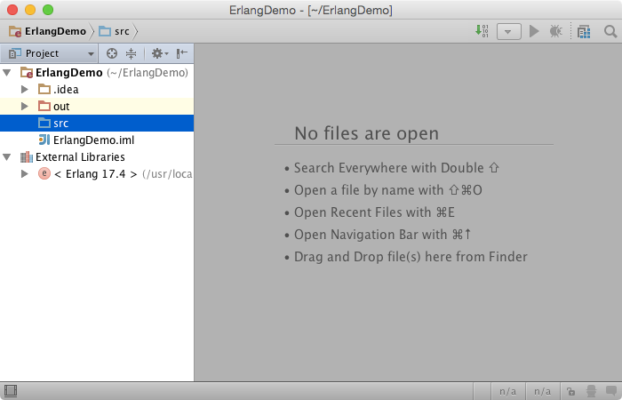Screen dimensions: 622x400
Task: Expand the out folder
Action: pos(25,106)
